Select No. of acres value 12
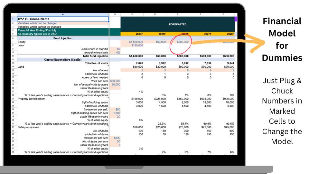309x174 pixels. coord(233,70)
